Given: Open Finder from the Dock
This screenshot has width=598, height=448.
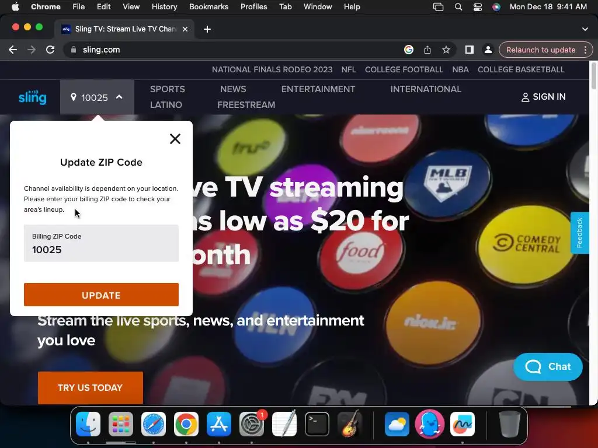Looking at the screenshot, I should coord(88,424).
